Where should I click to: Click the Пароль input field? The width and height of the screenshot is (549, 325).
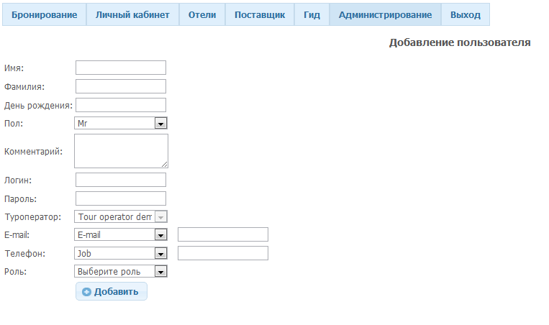coord(121,198)
